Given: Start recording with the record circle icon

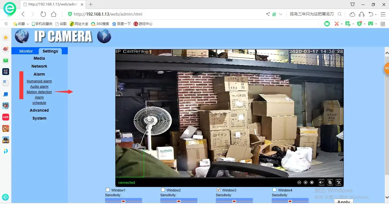Looking at the screenshot, I should click(x=312, y=182).
